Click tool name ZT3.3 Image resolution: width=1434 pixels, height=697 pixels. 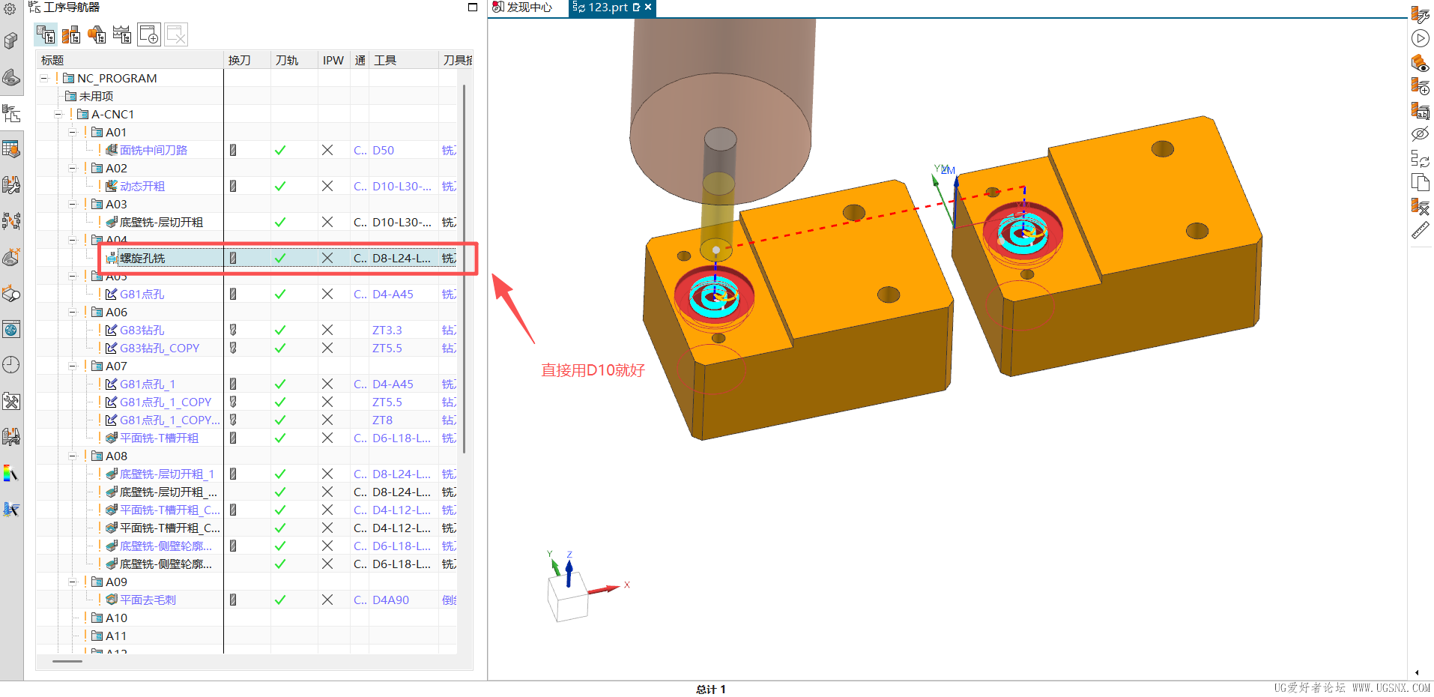[387, 330]
